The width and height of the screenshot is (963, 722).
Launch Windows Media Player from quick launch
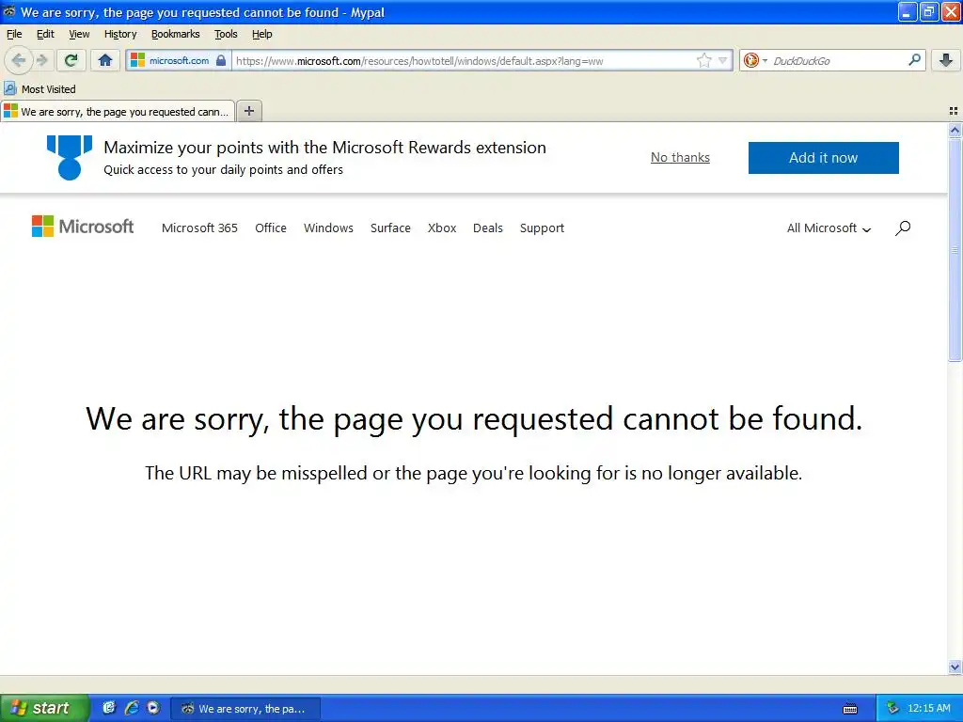coord(153,708)
